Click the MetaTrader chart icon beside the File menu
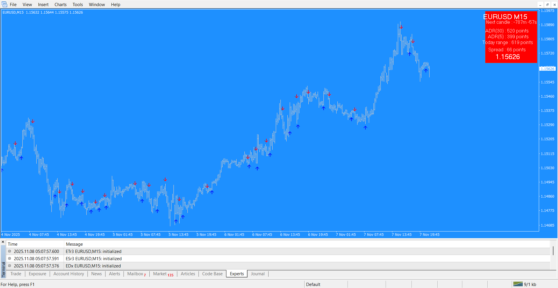The width and height of the screenshot is (558, 288). tap(4, 4)
